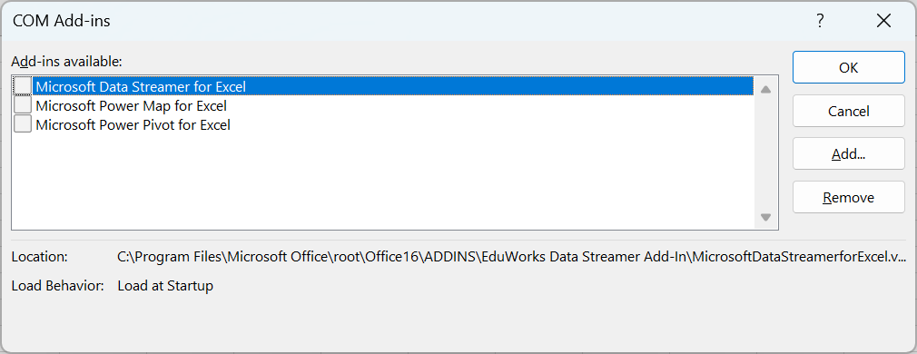Click the Load at Startup behavior text

(x=165, y=286)
